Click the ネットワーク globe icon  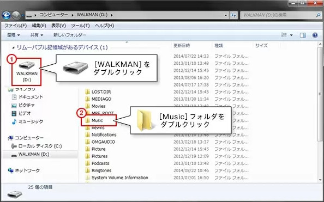click(10, 170)
